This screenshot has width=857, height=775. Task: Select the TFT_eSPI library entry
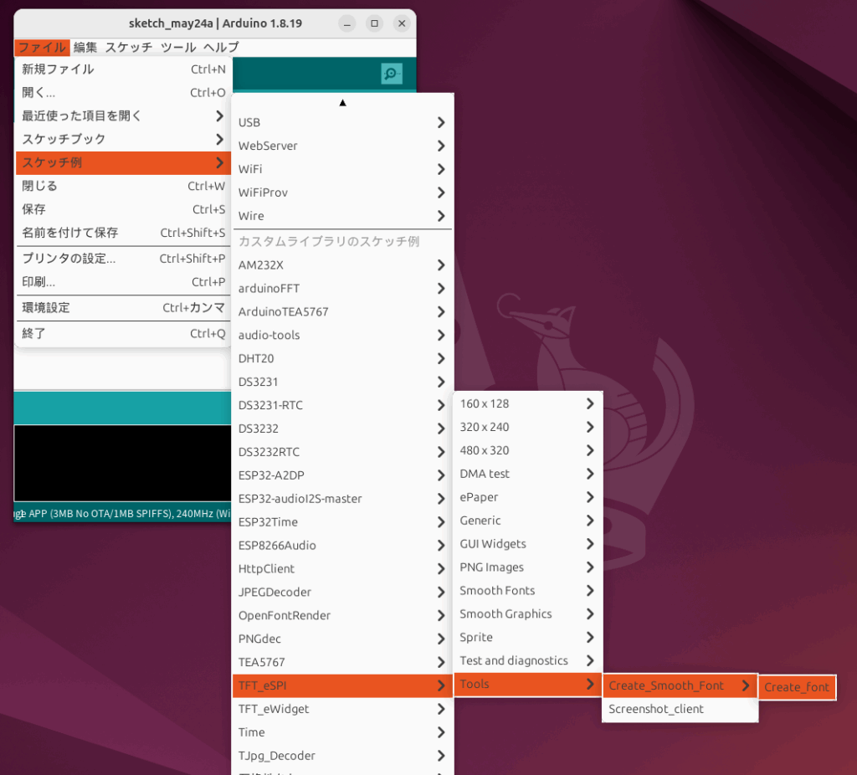342,686
